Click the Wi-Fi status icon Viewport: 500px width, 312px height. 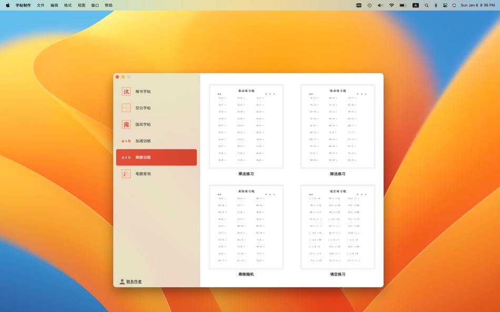click(x=392, y=5)
